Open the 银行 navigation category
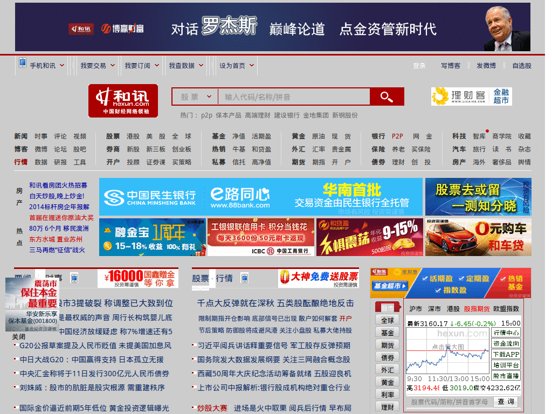The image size is (552, 414). tap(378, 136)
